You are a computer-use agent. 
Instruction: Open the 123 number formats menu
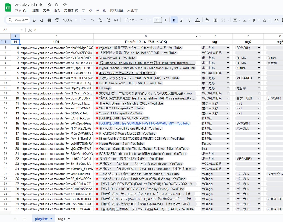coord(116,20)
